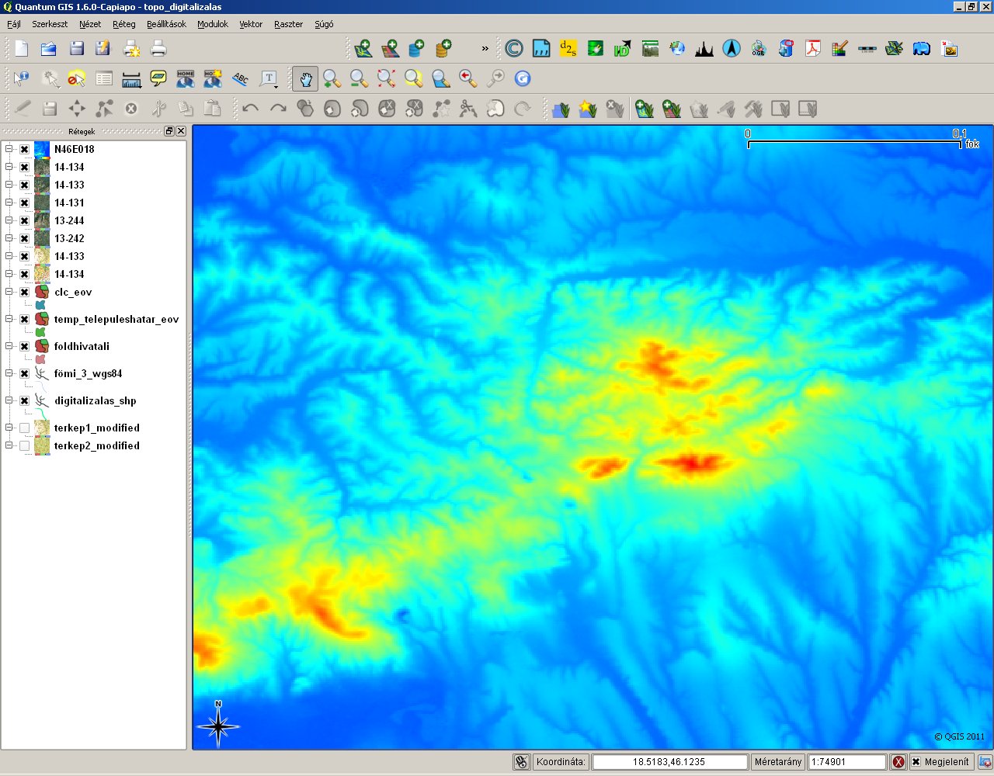
Task: Hide the foldhivatali layer
Action: coord(25,346)
